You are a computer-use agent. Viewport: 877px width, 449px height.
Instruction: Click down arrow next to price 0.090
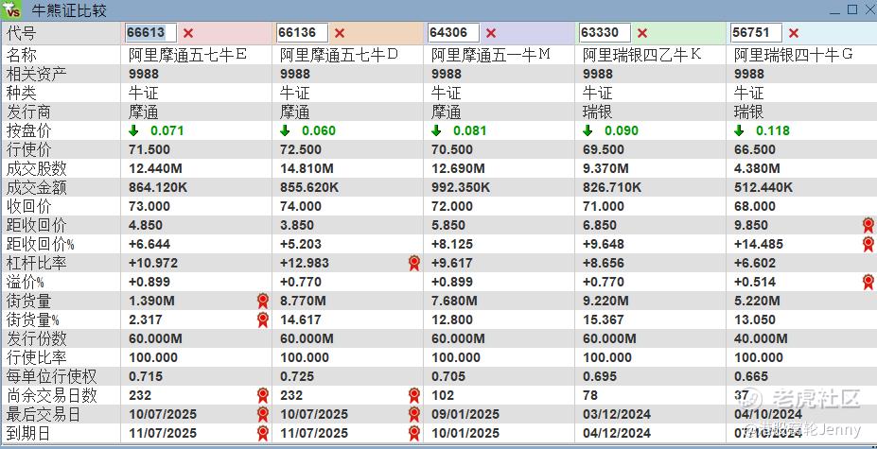tap(588, 130)
